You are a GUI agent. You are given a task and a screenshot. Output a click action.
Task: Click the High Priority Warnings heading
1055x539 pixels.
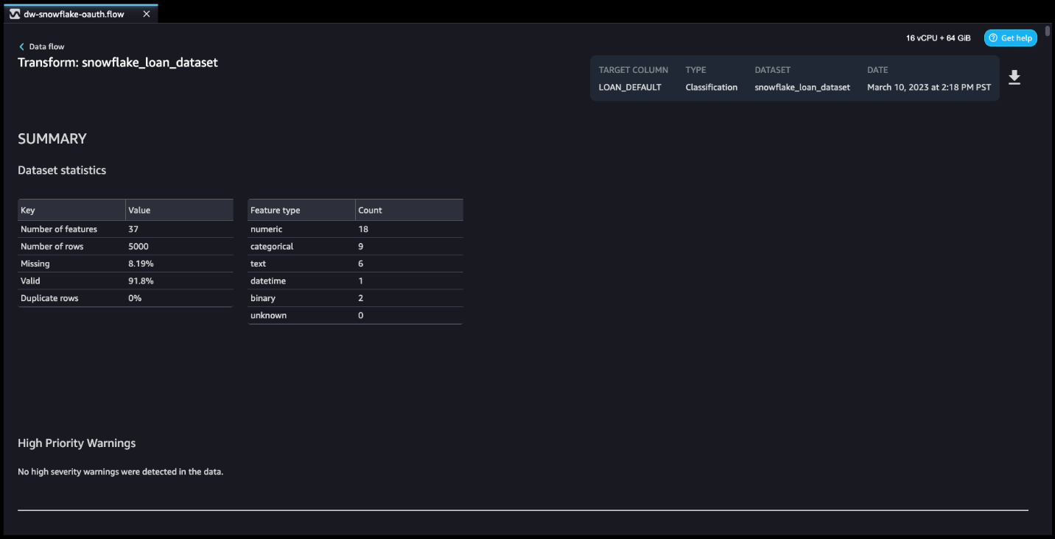click(x=76, y=443)
